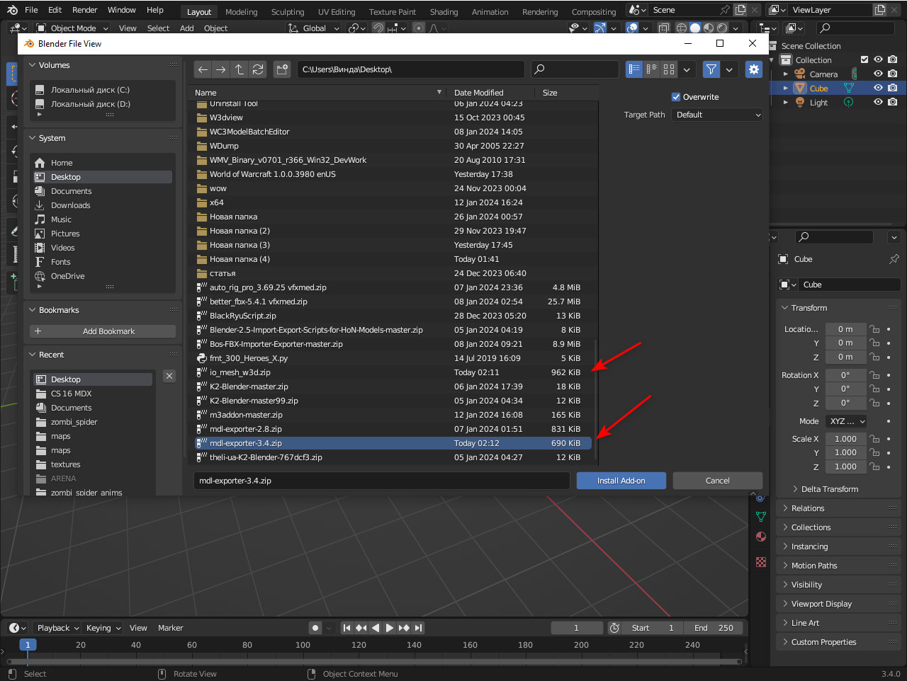Cancel the file dialog
The height and width of the screenshot is (681, 907).
pos(717,481)
